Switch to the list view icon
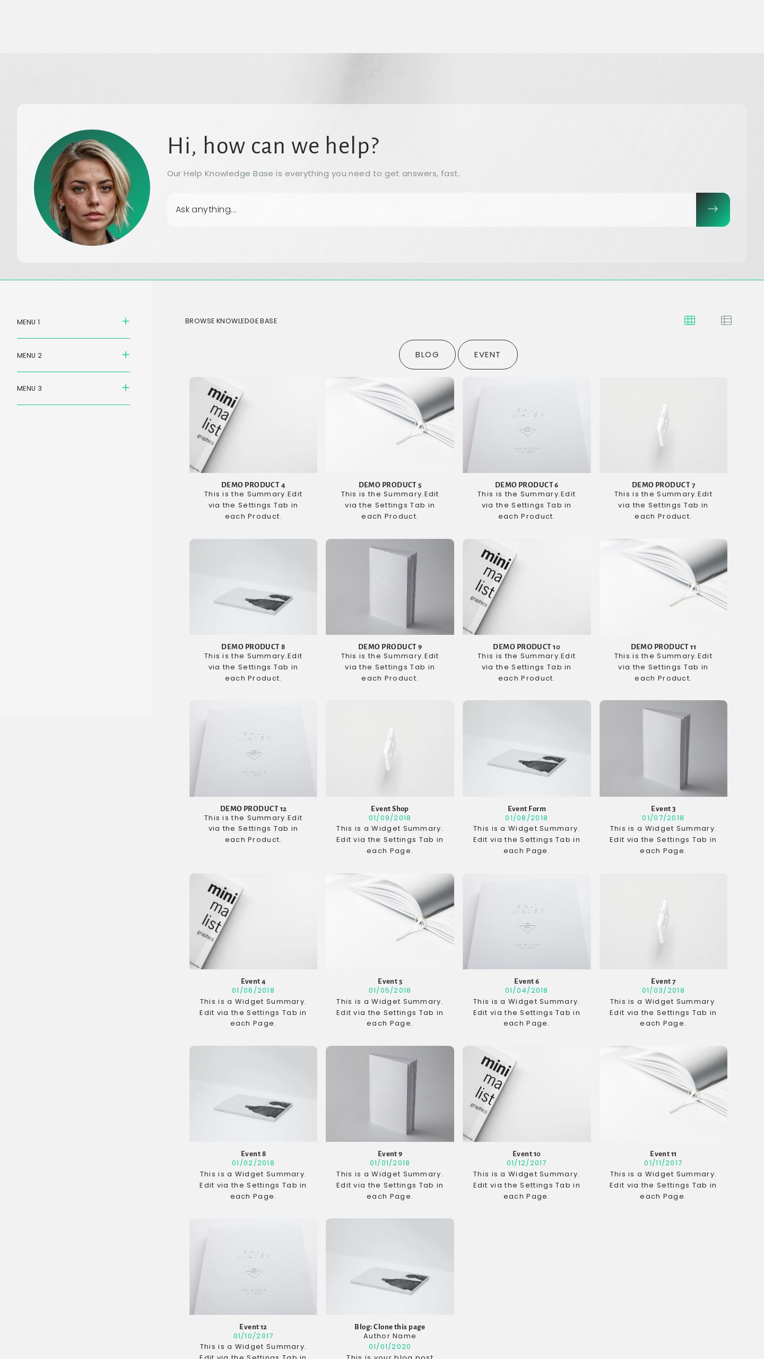This screenshot has height=1359, width=764. 726,320
